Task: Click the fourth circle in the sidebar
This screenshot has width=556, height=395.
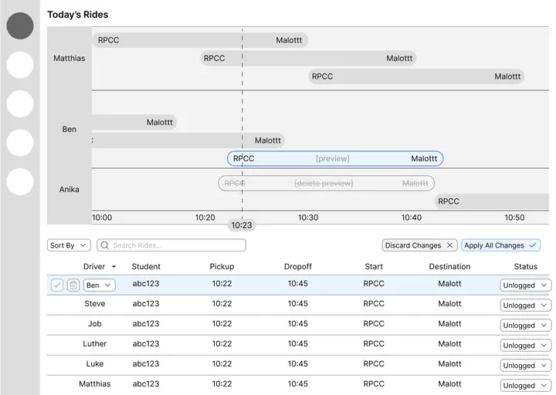Action: tap(20, 143)
